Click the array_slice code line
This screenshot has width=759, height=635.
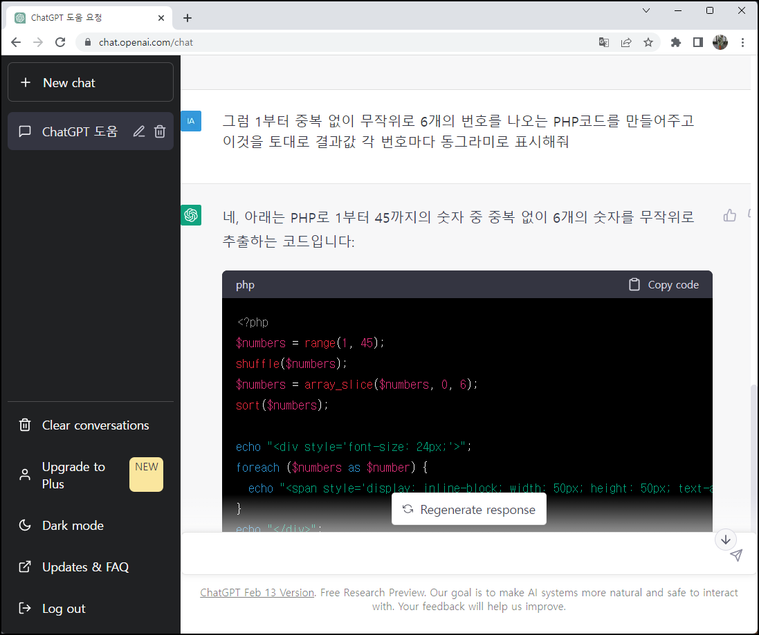357,385
